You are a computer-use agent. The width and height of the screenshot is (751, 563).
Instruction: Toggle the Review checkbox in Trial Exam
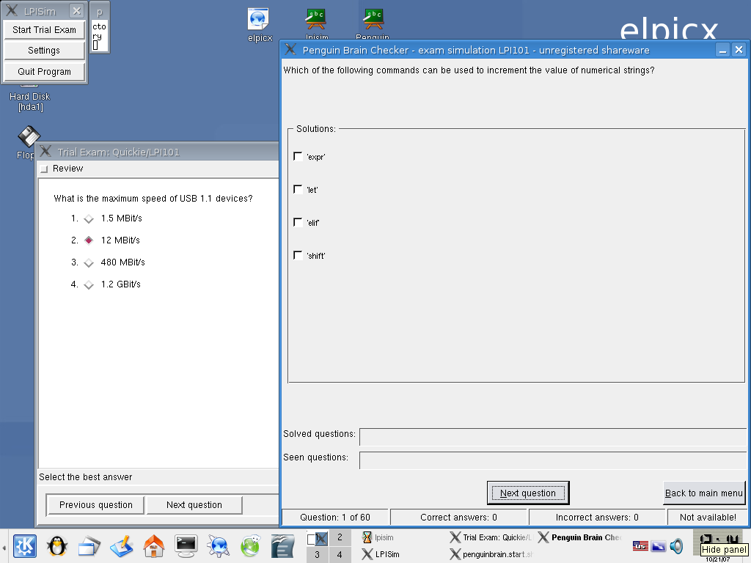coord(44,169)
